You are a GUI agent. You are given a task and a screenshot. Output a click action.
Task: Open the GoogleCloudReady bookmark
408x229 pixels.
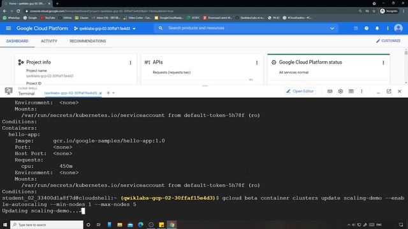(x=169, y=18)
